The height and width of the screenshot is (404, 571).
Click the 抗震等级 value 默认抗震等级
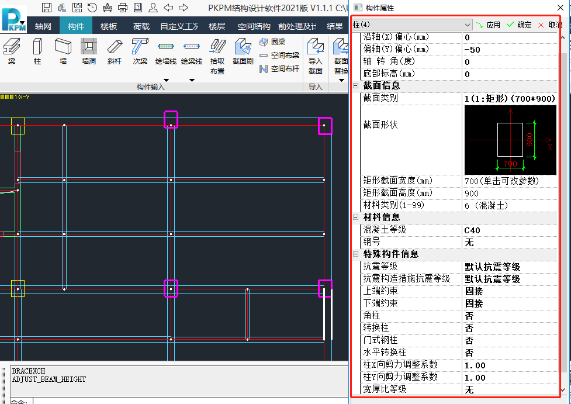point(510,267)
